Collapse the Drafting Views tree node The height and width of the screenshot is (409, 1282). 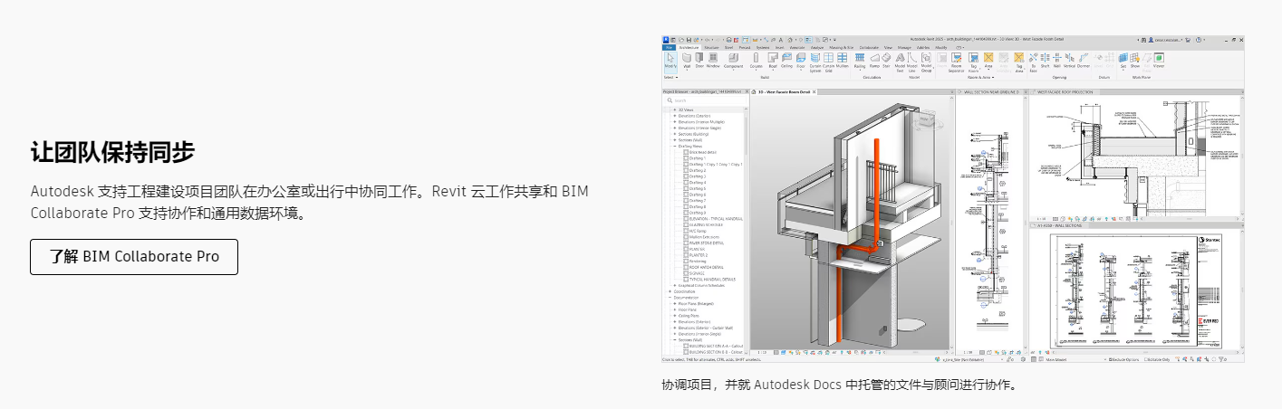click(674, 146)
